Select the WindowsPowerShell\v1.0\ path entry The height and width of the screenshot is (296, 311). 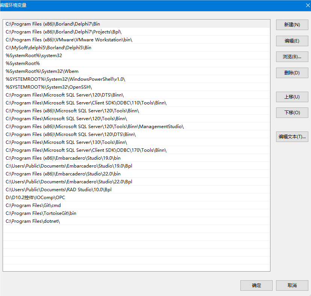[136, 79]
